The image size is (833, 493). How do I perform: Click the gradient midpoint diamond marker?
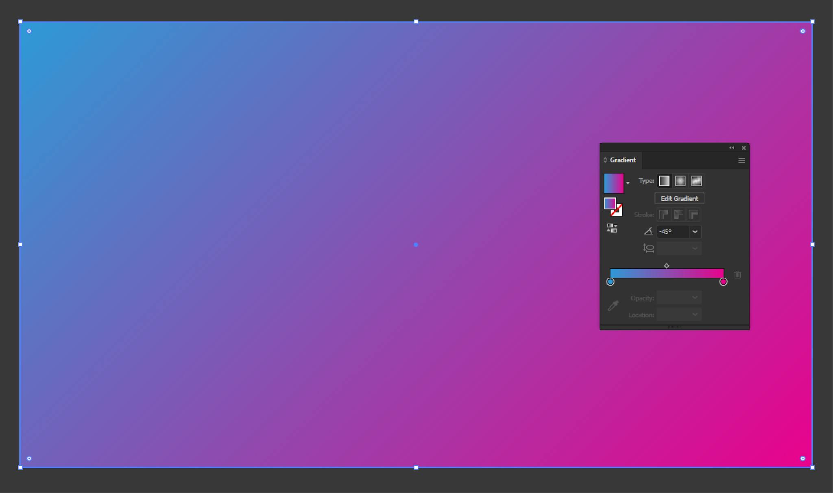[x=666, y=265]
